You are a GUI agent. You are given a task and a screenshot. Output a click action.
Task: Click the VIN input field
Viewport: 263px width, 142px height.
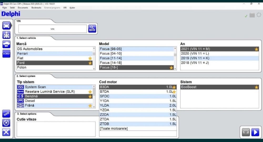click(53, 29)
